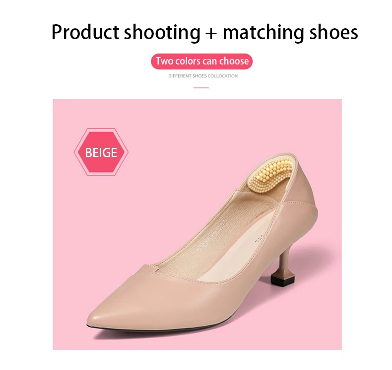The width and height of the screenshot is (392, 370).
Task: Click the word "matching" in the heading
Action: coord(263,33)
